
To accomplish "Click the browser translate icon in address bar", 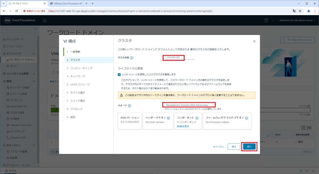I will click(294, 11).
